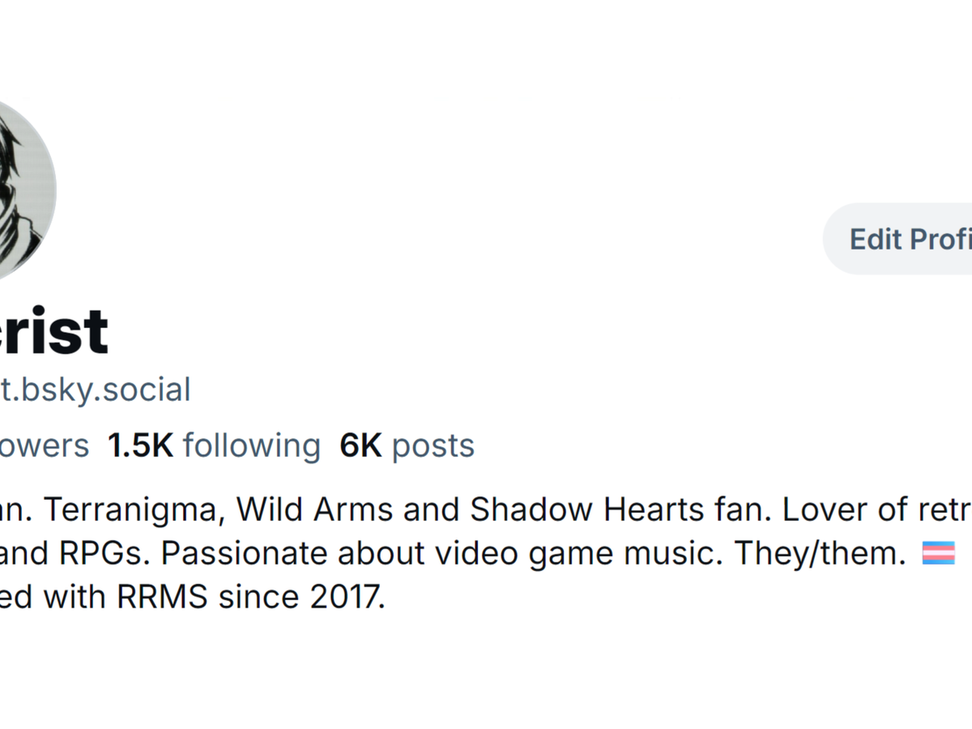Click the 1.5K number

[x=140, y=446]
